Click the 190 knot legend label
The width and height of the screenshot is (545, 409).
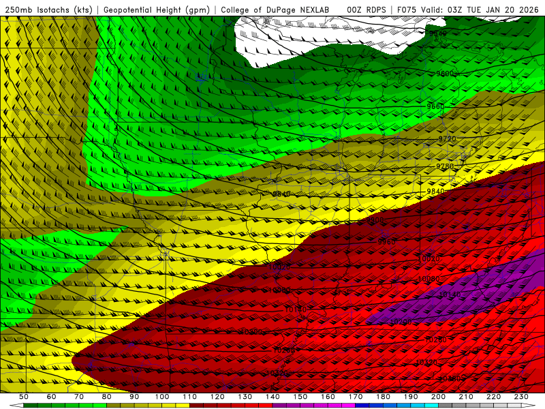[x=411, y=397]
